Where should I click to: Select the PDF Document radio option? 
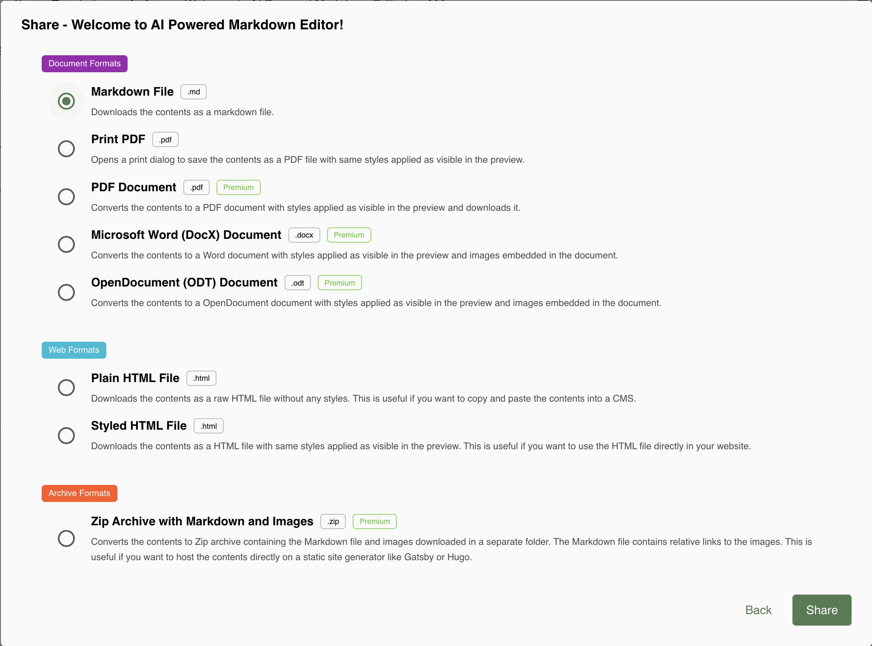coord(66,197)
